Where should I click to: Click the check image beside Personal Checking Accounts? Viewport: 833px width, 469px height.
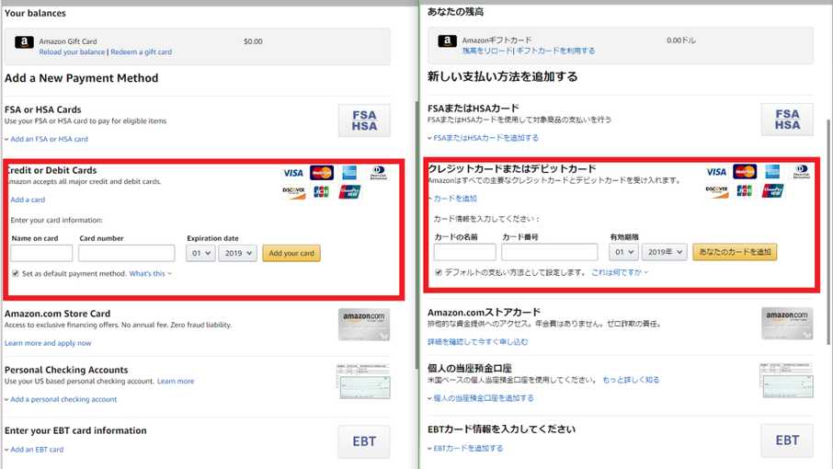[x=363, y=382]
